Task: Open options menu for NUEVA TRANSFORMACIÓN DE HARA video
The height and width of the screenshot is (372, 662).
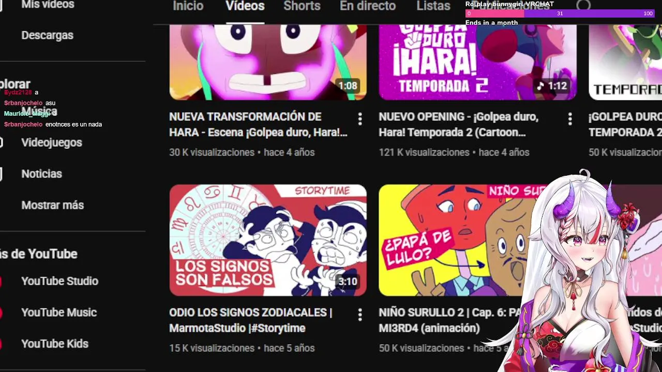Action: (x=360, y=119)
